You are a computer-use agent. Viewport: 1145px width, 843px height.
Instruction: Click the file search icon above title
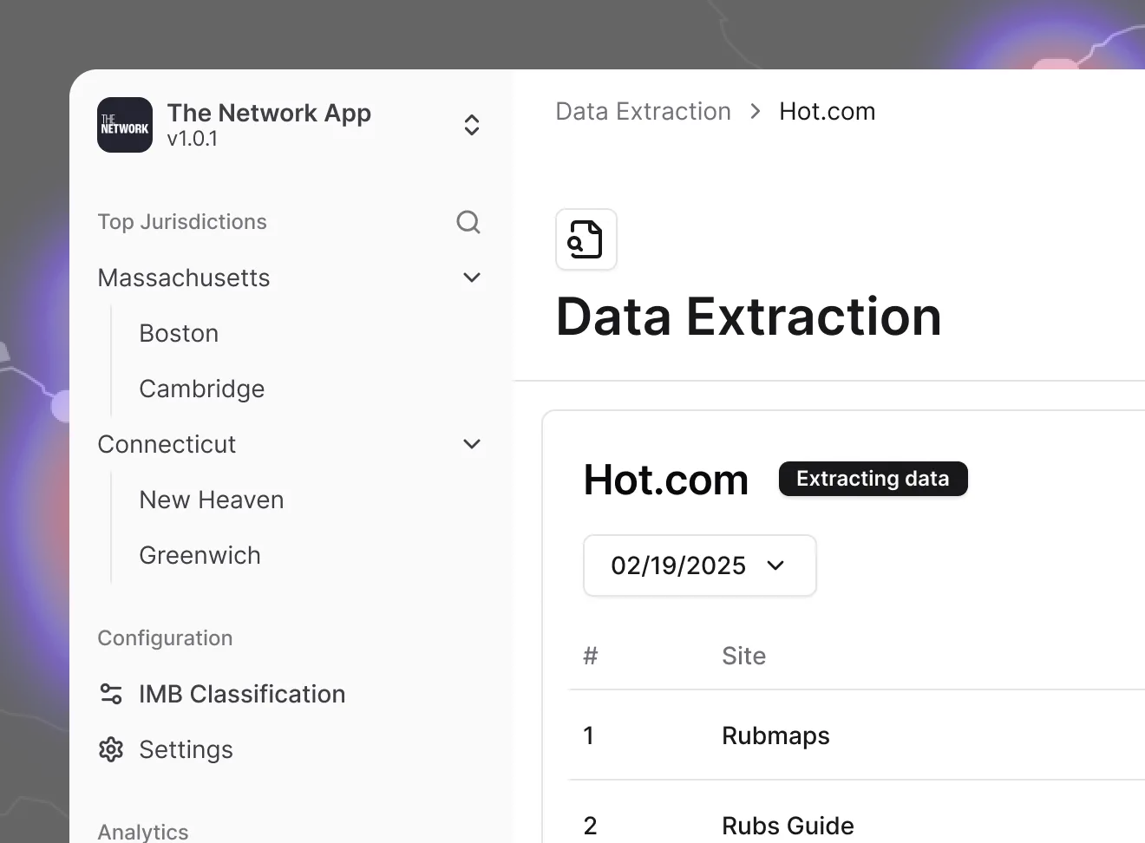tap(586, 239)
